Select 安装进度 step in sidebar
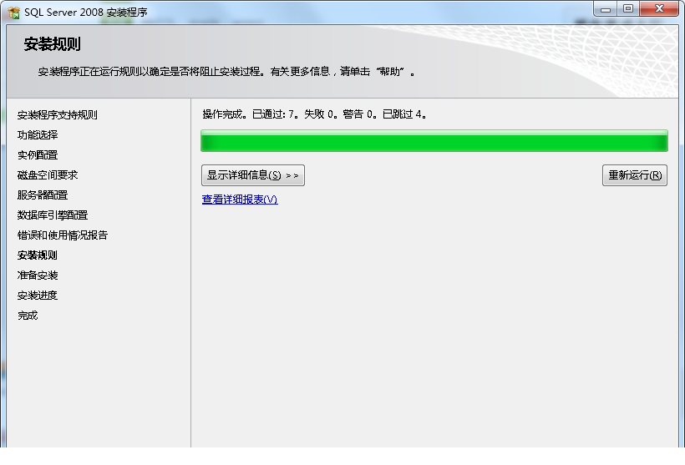This screenshot has width=685, height=465. coord(38,296)
